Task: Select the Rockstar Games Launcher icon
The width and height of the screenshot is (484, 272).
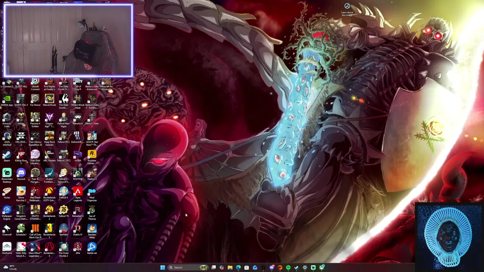Action: click(92, 157)
